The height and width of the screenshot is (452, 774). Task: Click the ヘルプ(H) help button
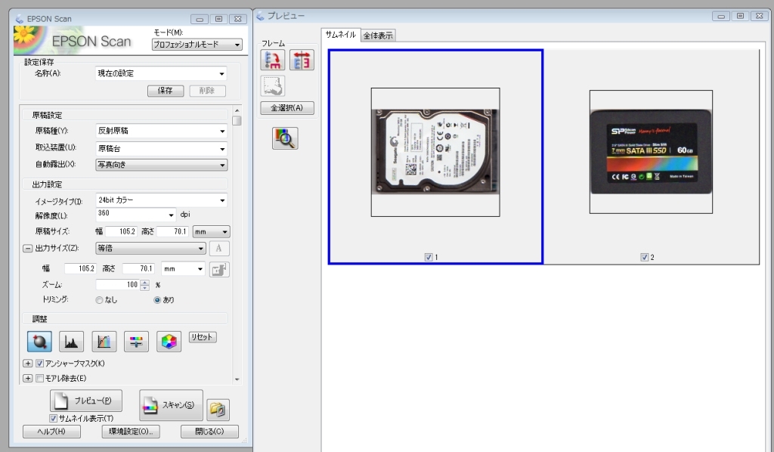pos(51,432)
